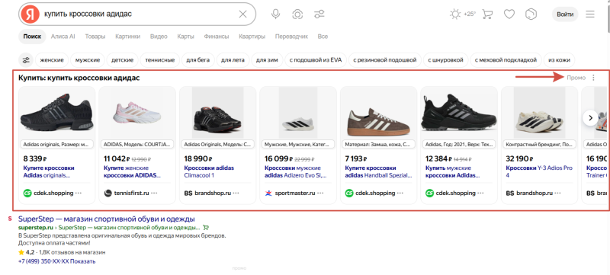Viewport: 610px width, 275px height.
Task: Switch to Квартиры tab
Action: tap(252, 37)
